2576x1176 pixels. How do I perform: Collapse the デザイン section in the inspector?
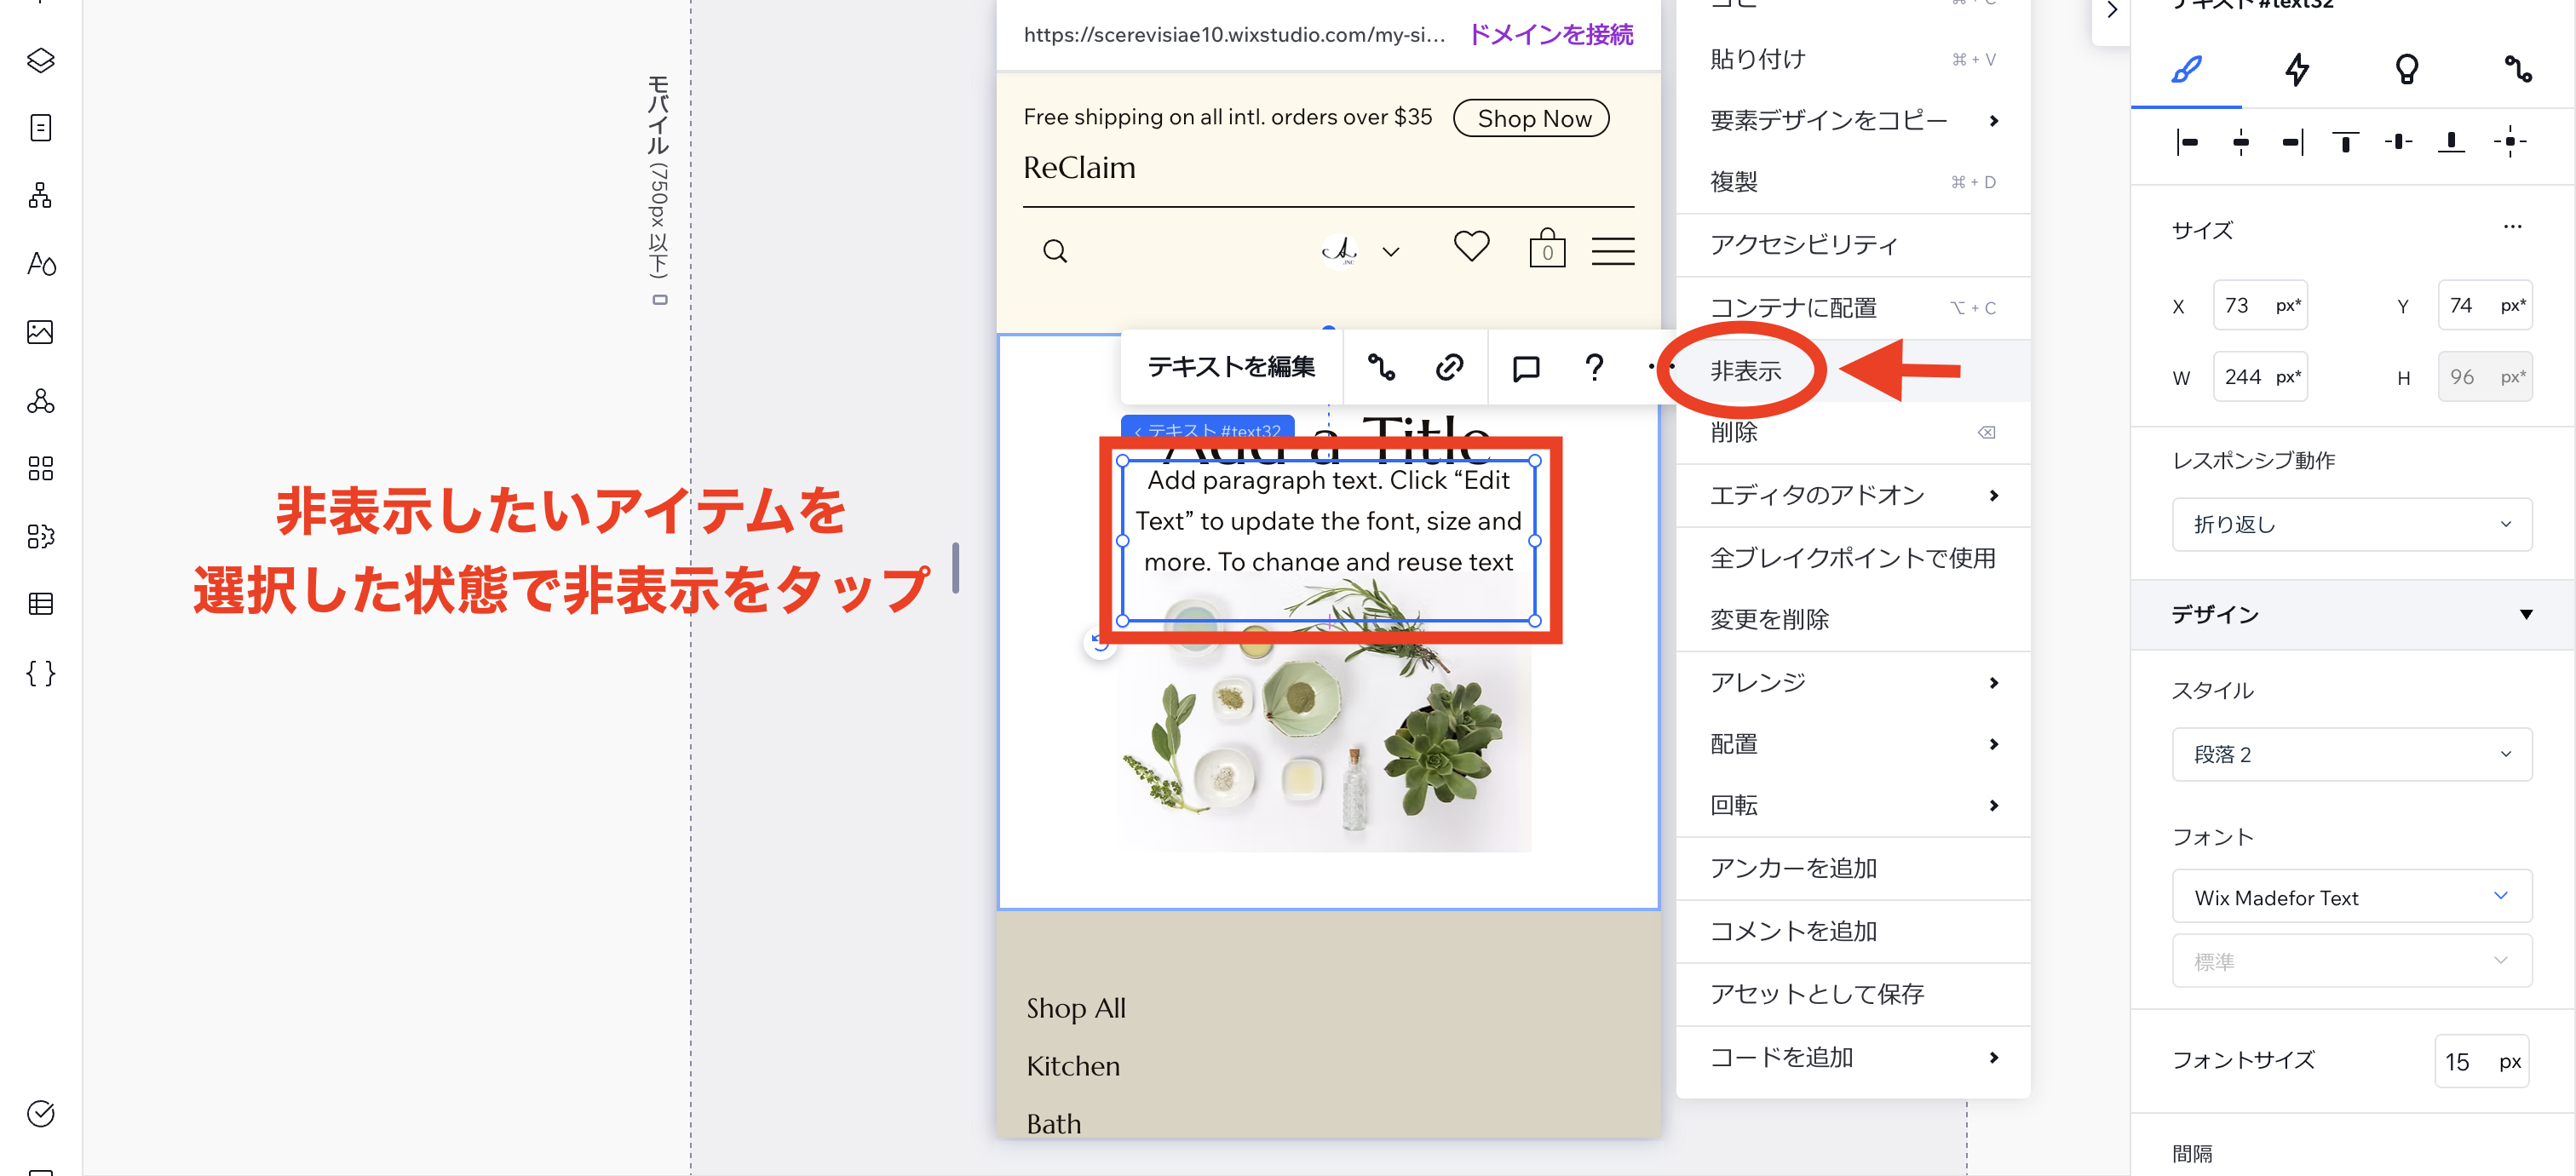point(2527,615)
